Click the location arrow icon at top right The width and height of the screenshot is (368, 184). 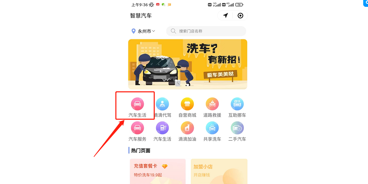(226, 15)
